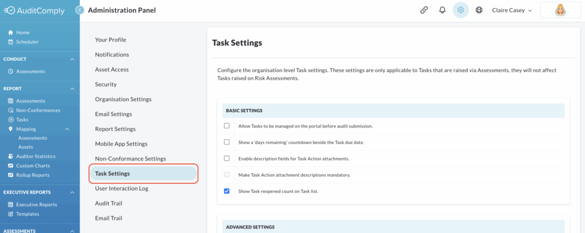Check the 'days remaining' countdown option
585x233 pixels.
(227, 142)
